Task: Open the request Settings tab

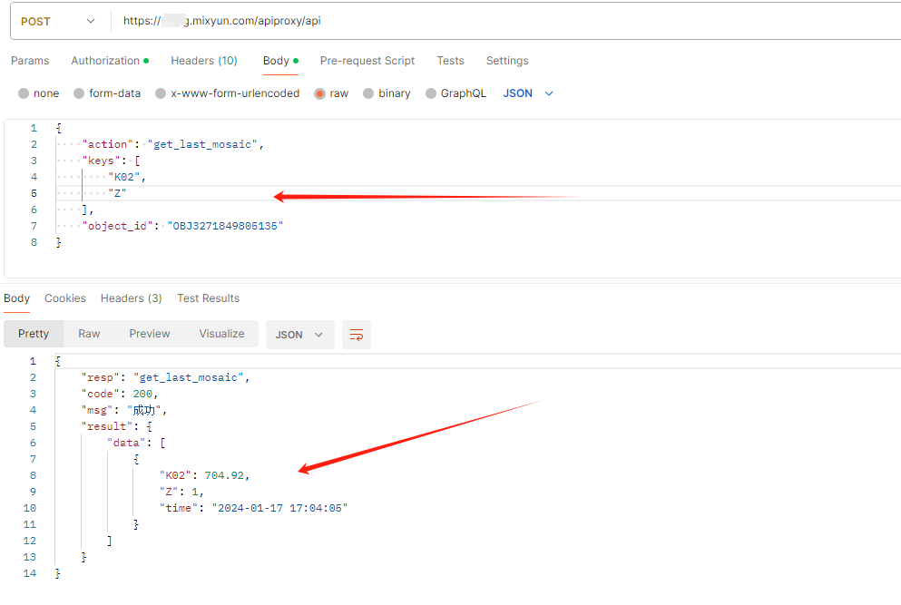Action: click(x=507, y=61)
